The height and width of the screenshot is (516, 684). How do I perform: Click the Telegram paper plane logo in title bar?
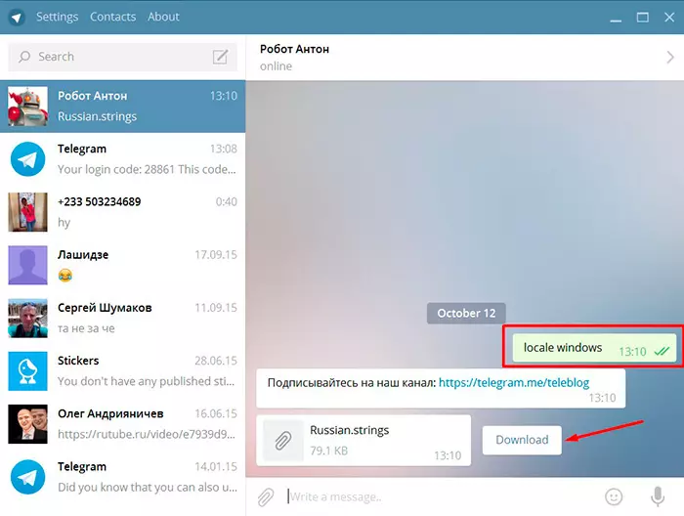[17, 17]
